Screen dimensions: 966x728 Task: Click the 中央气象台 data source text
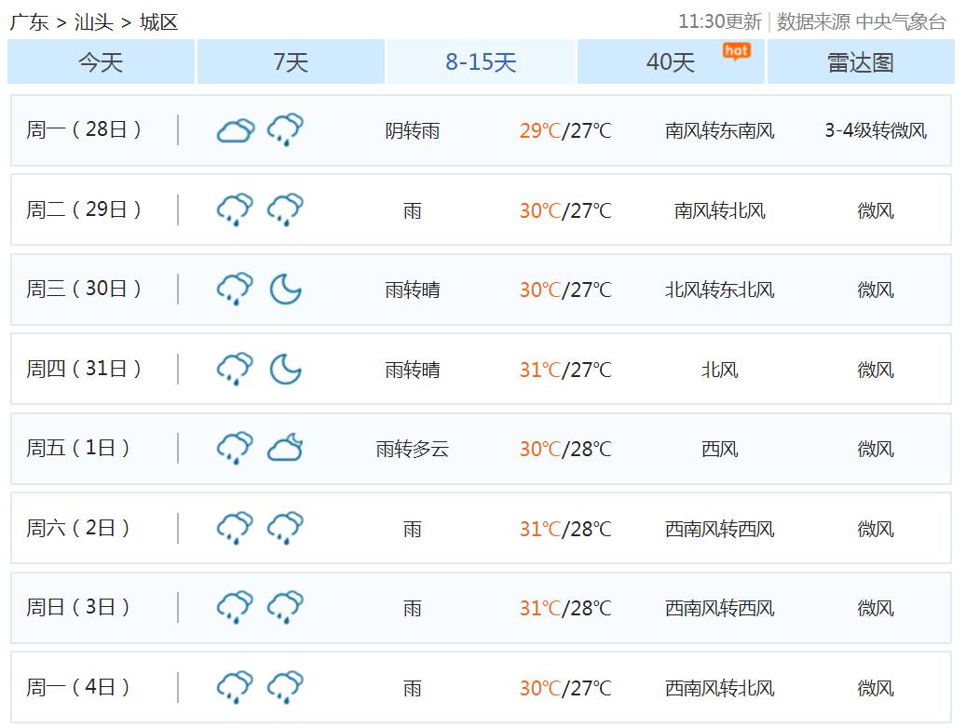[900, 21]
